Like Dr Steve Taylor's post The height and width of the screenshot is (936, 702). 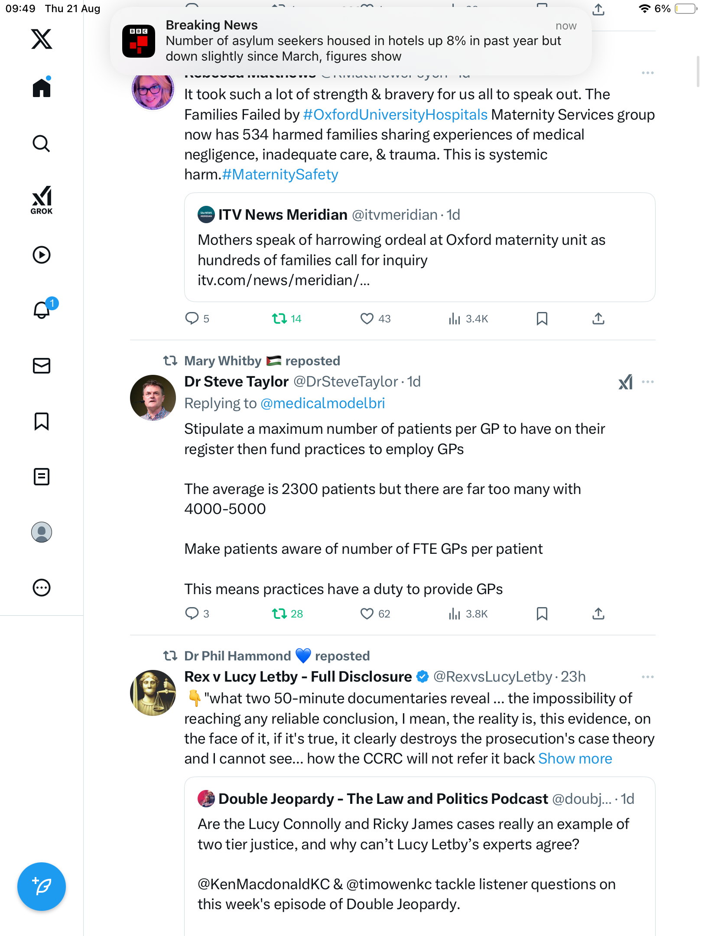(x=367, y=614)
